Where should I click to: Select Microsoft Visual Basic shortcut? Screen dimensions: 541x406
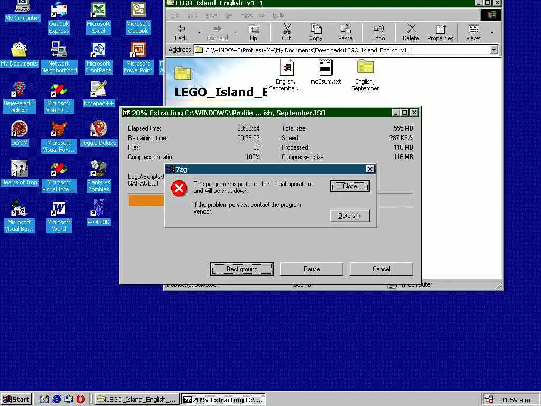(19, 216)
